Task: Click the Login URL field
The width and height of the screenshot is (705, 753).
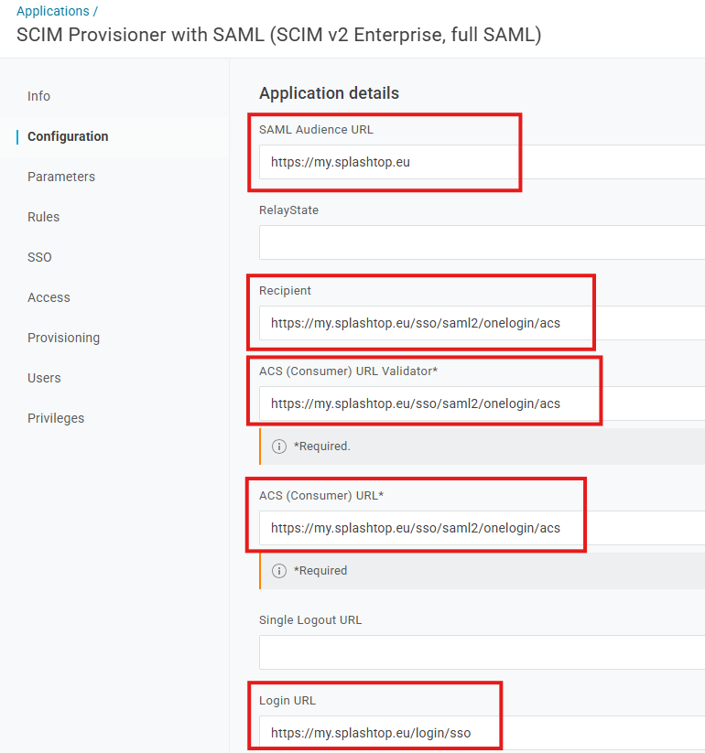Action: (482, 733)
